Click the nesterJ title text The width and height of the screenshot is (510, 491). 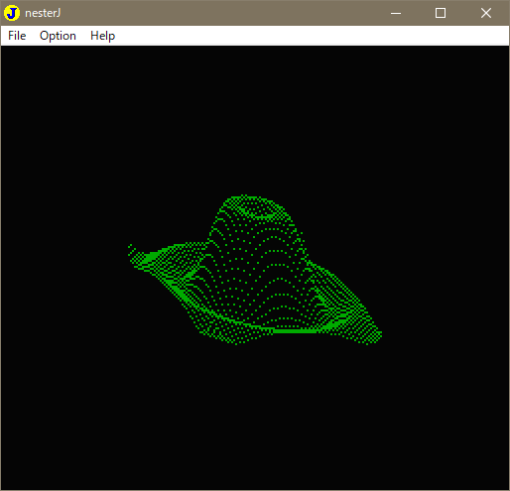pyautogui.click(x=43, y=13)
